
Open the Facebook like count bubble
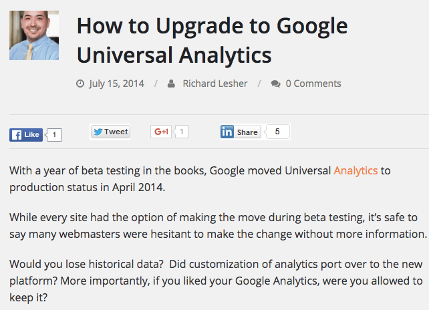54,134
